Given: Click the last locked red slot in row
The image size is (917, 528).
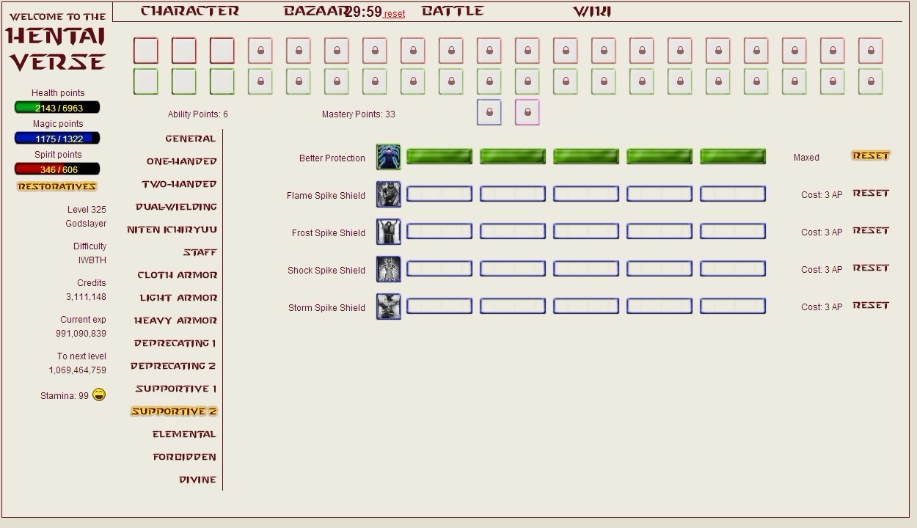Looking at the screenshot, I should (871, 51).
